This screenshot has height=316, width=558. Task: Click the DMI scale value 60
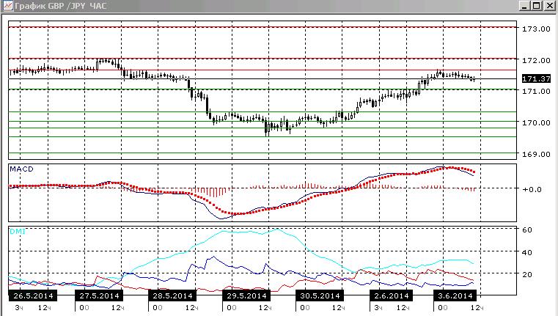click(x=527, y=230)
